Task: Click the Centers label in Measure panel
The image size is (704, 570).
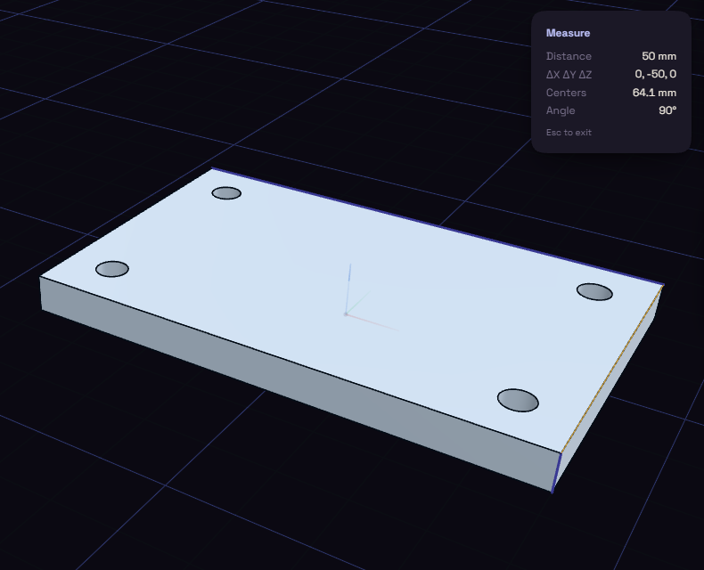Action: pyautogui.click(x=566, y=93)
